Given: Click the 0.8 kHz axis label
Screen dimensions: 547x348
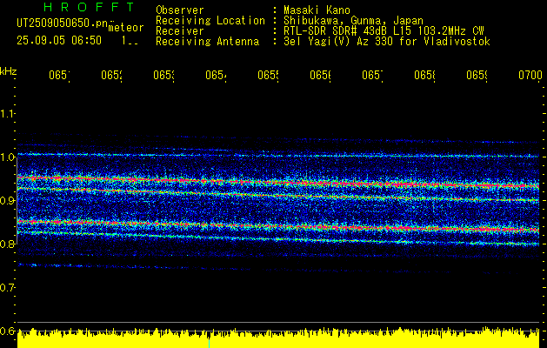Looking at the screenshot, I should coord(7,244).
